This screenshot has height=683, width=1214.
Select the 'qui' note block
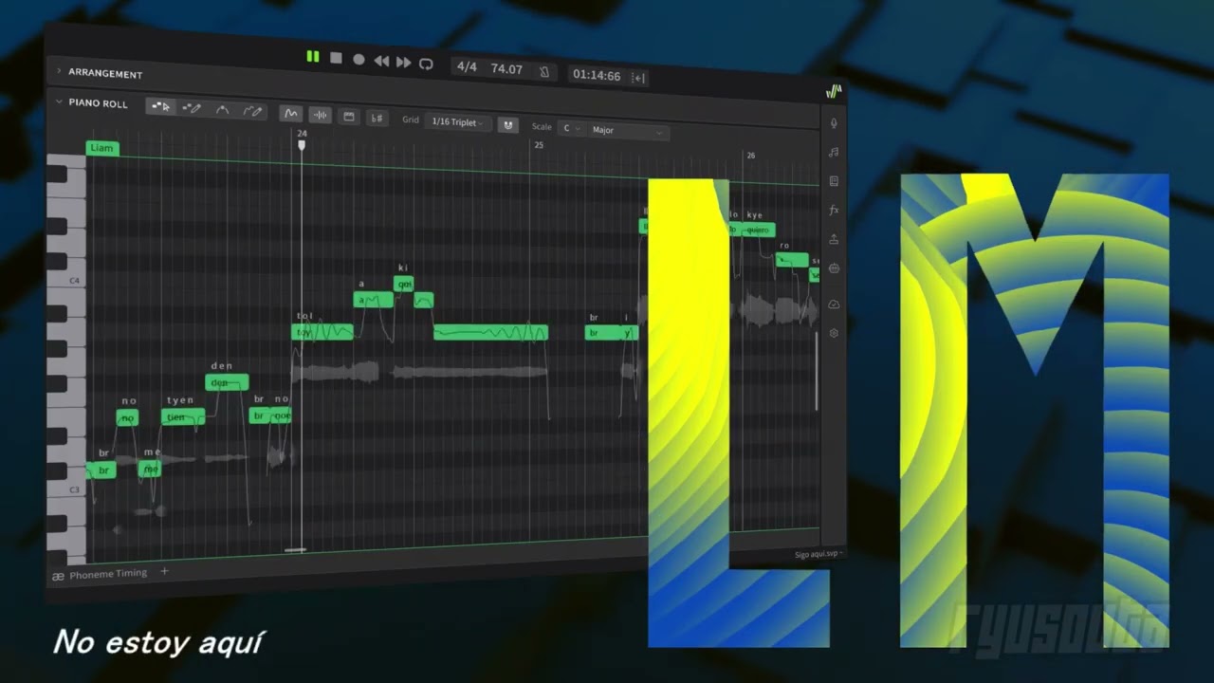[x=404, y=284]
